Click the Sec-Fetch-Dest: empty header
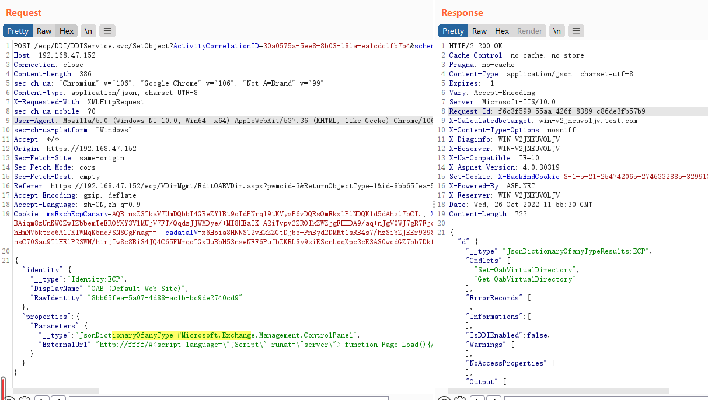Image resolution: width=708 pixels, height=400 pixels. pyautogui.click(x=57, y=177)
